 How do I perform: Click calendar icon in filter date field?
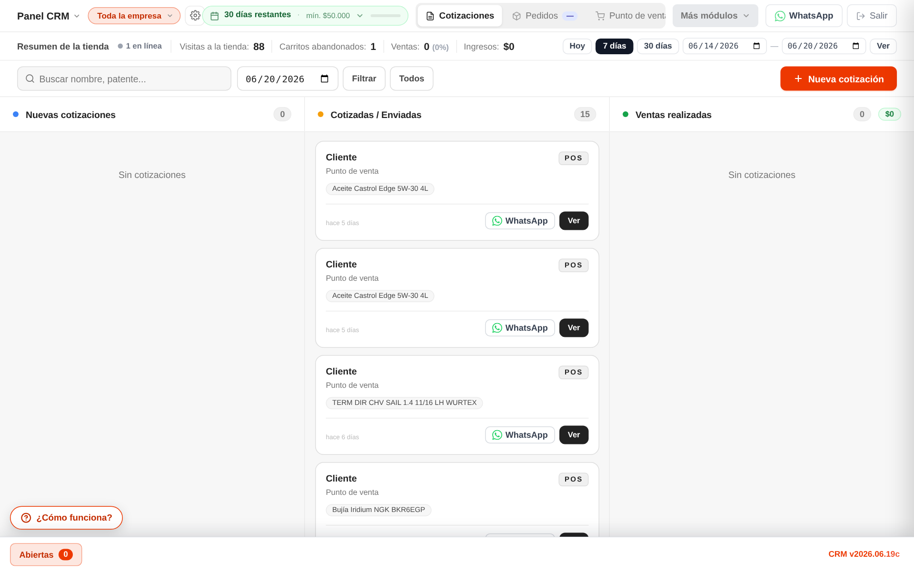tap(325, 79)
